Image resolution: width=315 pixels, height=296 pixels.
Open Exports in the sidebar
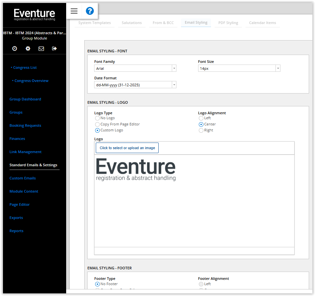(x=16, y=218)
